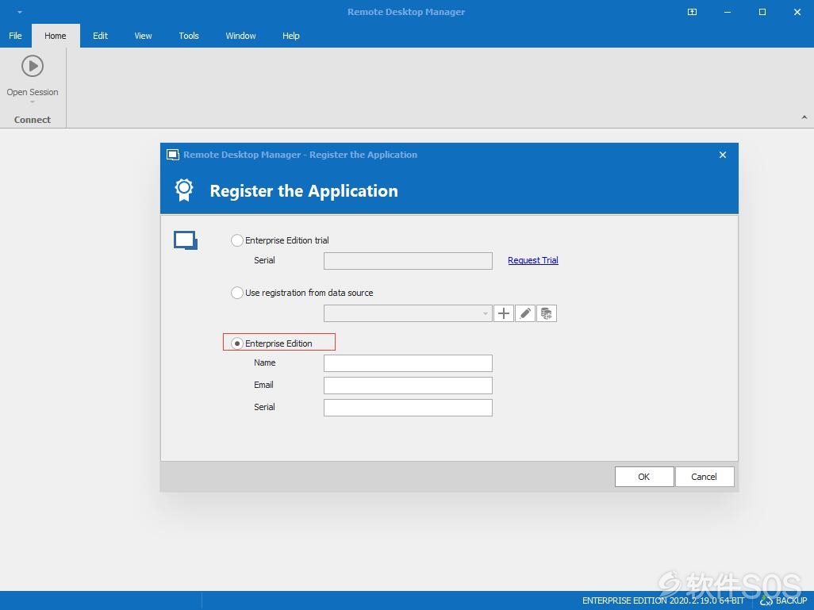Focus the Enterprise Edition Serial field
The height and width of the screenshot is (610, 814).
pyautogui.click(x=408, y=408)
